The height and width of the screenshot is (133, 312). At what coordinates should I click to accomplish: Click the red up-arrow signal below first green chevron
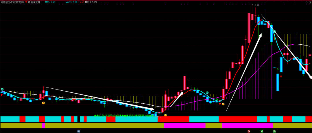click(2, 95)
